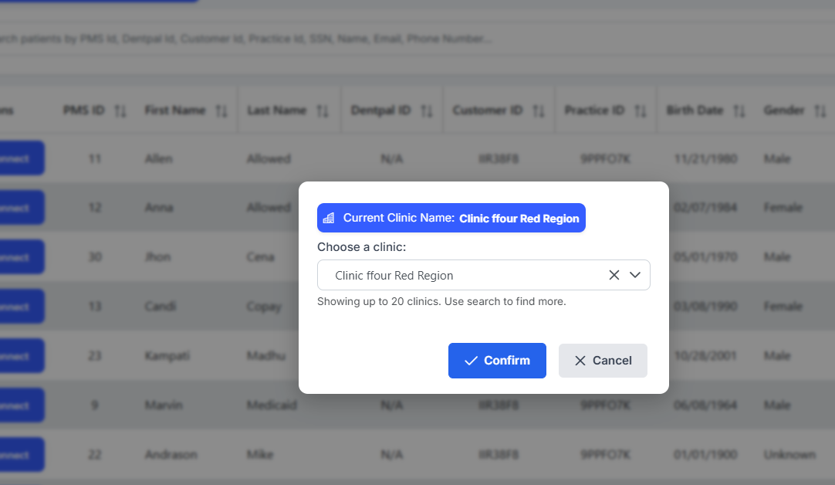Sort by Practice ID column icon
Viewport: 835px width, 485px height.
coord(641,111)
